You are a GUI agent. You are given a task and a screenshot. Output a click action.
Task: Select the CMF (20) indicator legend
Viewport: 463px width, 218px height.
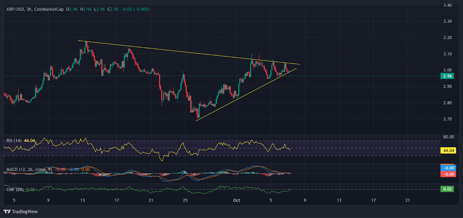point(15,190)
